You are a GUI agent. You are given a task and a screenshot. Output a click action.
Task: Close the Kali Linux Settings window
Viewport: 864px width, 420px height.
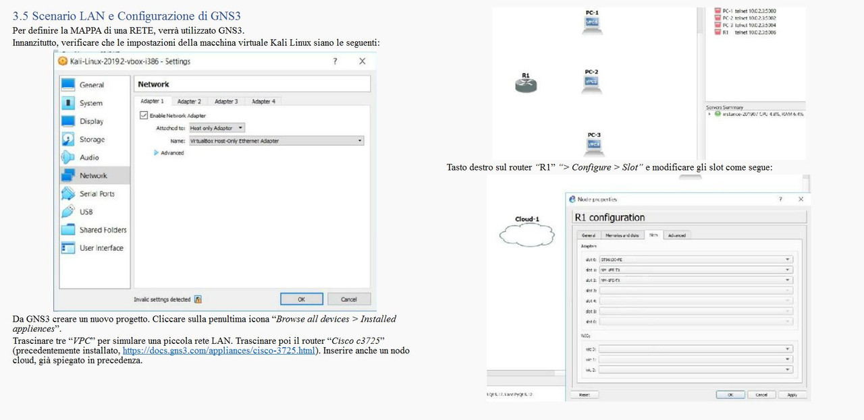click(x=362, y=61)
